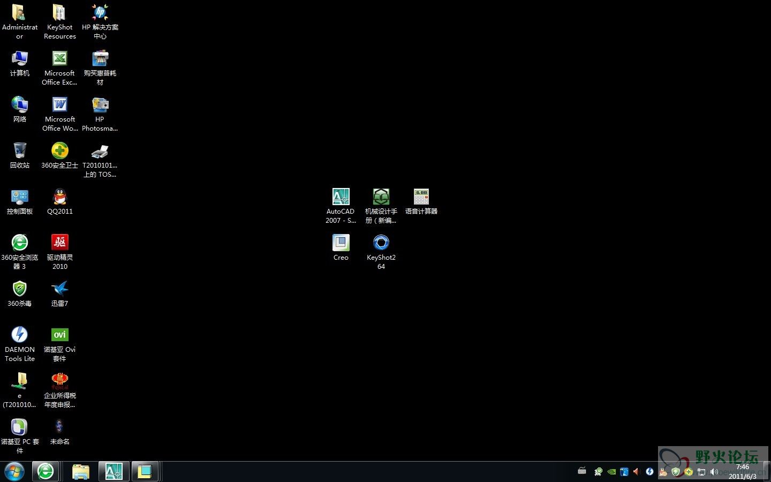
Task: Open network connection tray icon
Action: tap(701, 472)
